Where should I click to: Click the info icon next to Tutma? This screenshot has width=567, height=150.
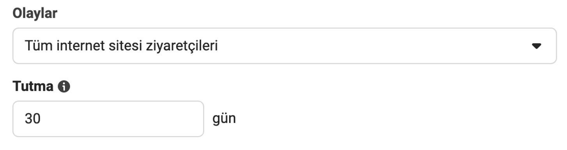pos(64,86)
